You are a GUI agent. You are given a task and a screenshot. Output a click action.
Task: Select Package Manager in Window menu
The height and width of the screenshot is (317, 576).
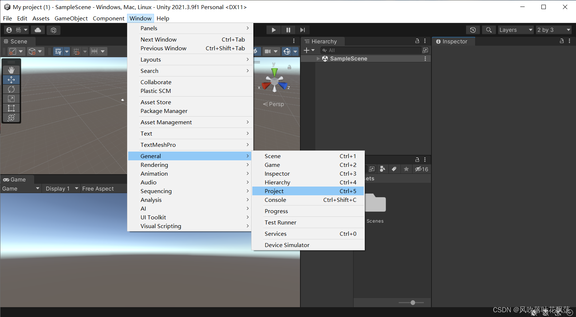[x=190, y=111]
